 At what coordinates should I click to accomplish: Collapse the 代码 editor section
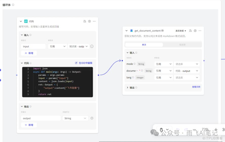click(x=22, y=63)
